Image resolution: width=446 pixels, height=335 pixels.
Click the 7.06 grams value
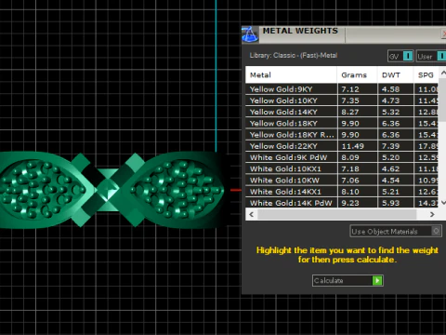pyautogui.click(x=350, y=181)
